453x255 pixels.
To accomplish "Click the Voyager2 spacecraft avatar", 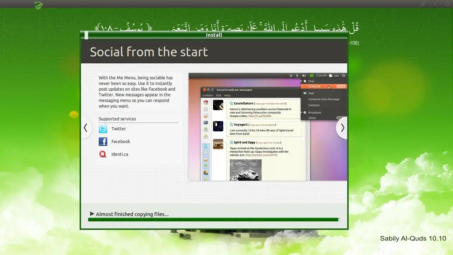I will [x=218, y=126].
